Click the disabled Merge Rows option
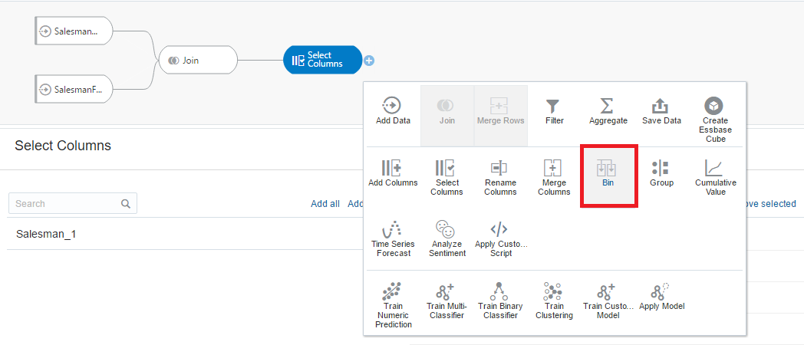Screen dimensions: 804x345 (x=500, y=115)
